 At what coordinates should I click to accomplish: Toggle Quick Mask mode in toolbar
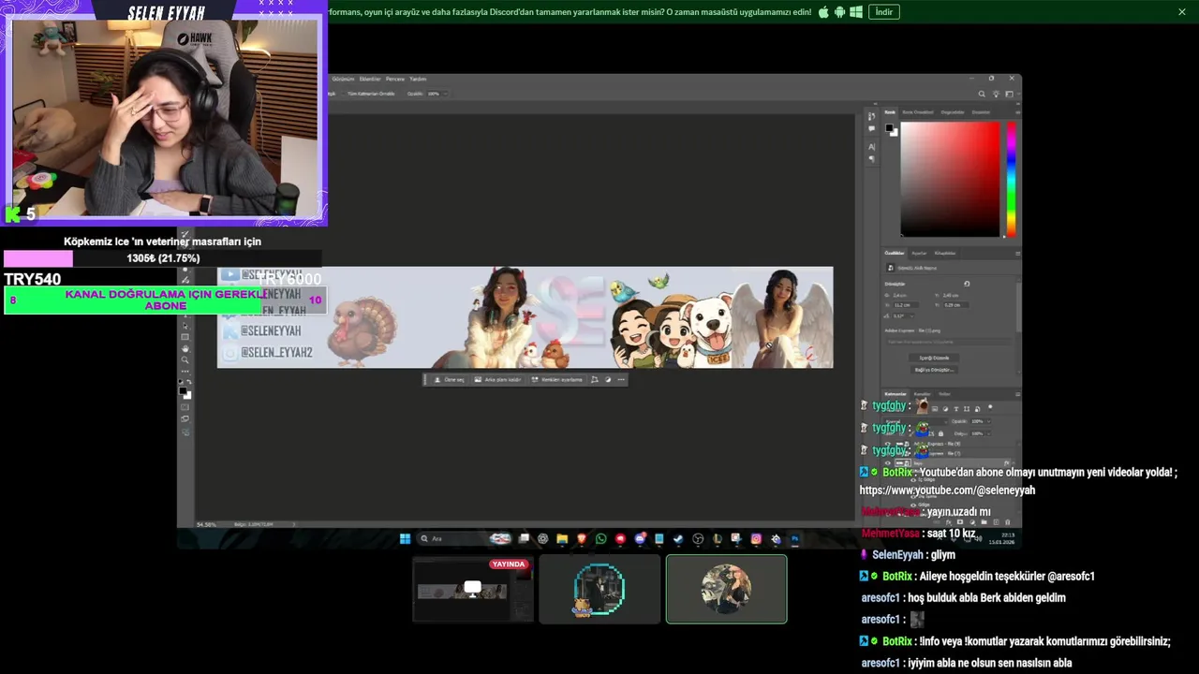point(185,406)
